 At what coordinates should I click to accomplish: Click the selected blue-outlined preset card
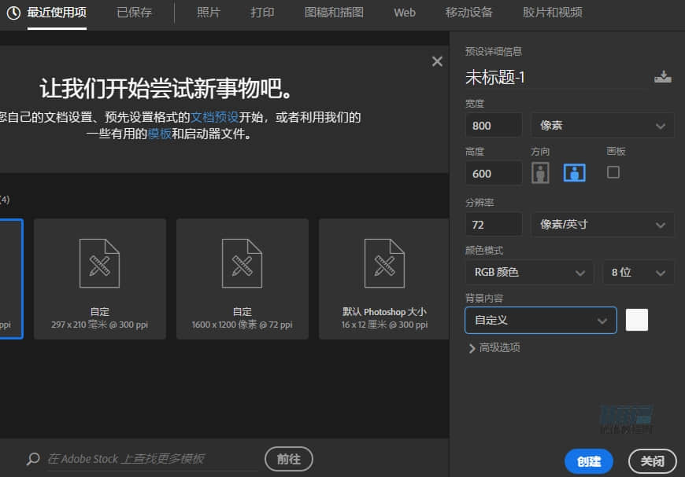tap(11, 279)
